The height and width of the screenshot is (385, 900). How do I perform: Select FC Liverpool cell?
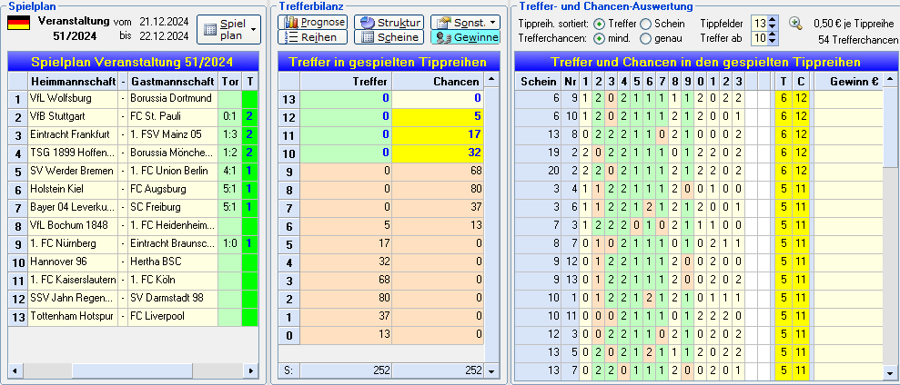173,317
